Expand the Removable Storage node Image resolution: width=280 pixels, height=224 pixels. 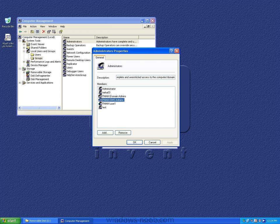[24, 72]
